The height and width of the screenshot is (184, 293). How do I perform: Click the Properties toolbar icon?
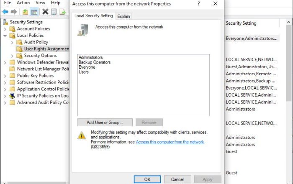[54, 12]
